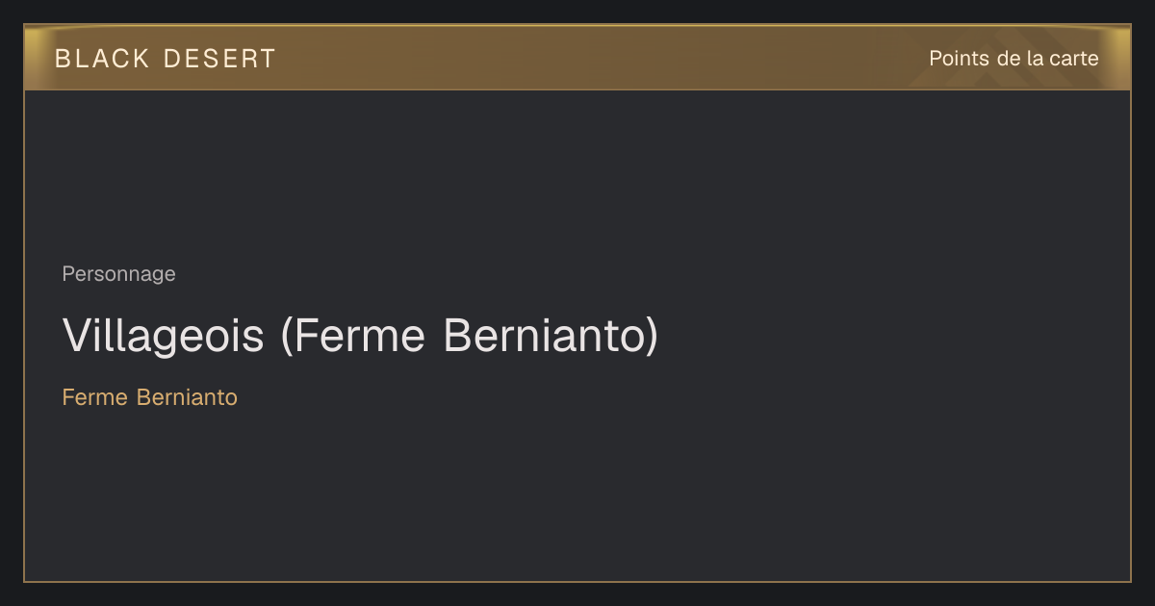Click the word DESERT in the header logo
Viewport: 1155px width, 606px height.
(x=220, y=59)
